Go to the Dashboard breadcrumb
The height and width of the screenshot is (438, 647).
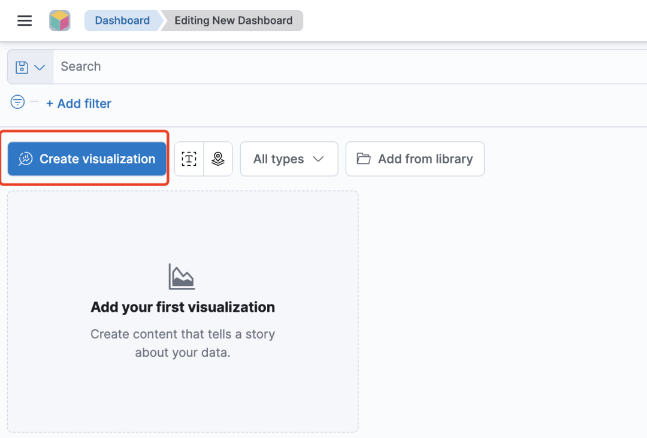point(122,20)
